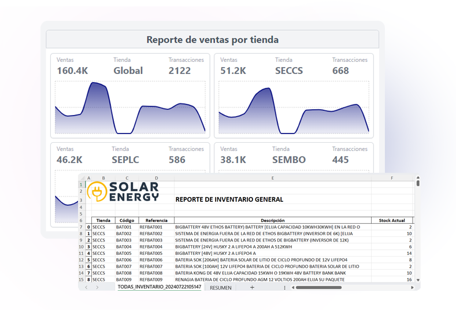Select column F header

392,178
